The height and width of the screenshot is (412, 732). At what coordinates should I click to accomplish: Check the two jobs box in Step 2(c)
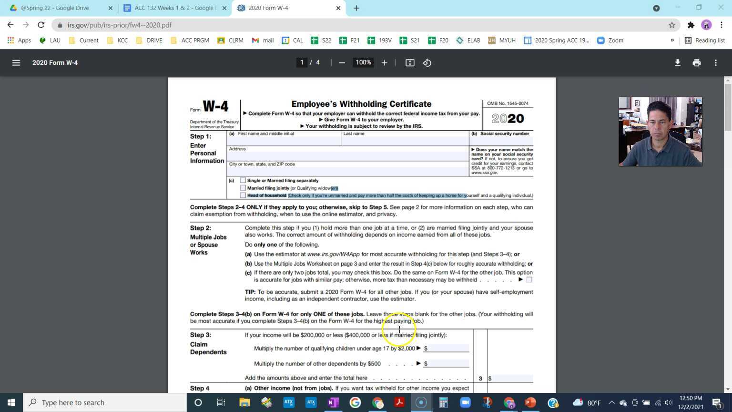(x=529, y=280)
